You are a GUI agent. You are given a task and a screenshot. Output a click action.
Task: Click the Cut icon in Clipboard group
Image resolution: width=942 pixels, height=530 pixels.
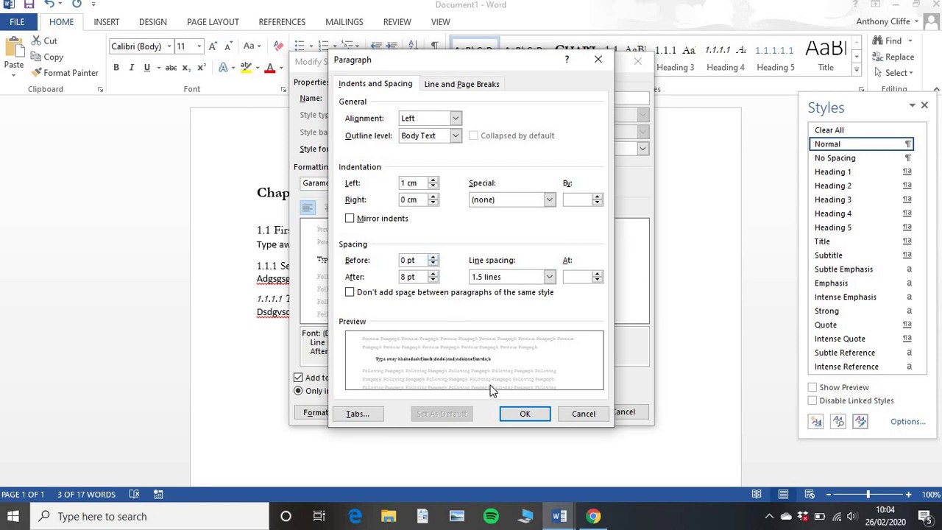[x=37, y=41]
